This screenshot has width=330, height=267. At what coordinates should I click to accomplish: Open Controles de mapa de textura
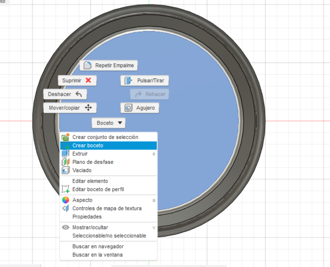pos(108,208)
